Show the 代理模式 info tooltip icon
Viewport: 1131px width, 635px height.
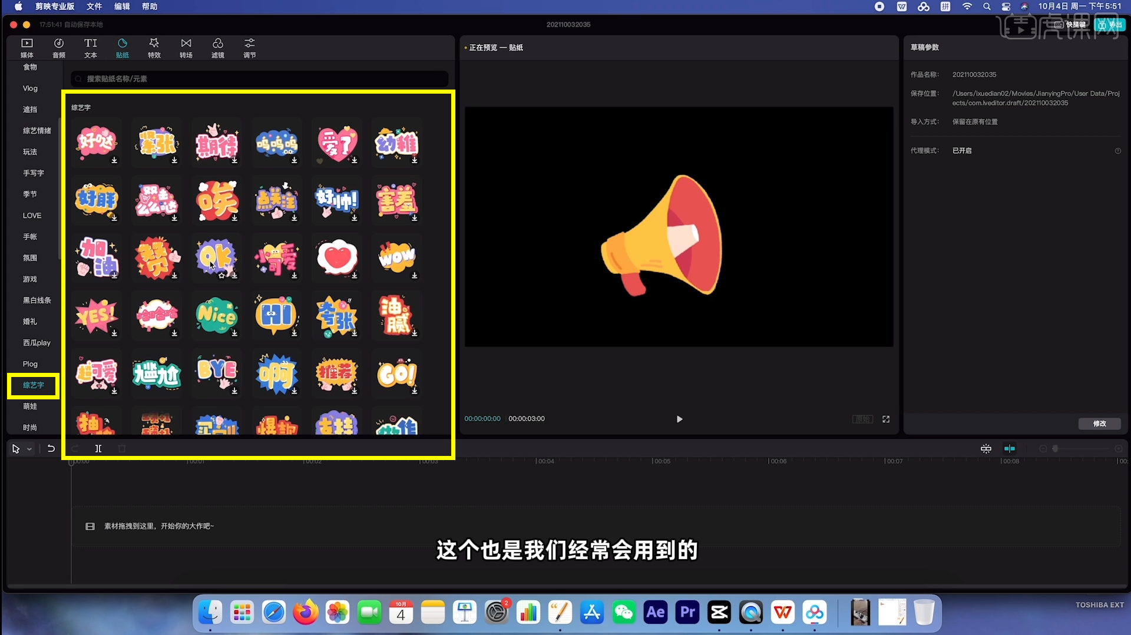(x=1117, y=151)
